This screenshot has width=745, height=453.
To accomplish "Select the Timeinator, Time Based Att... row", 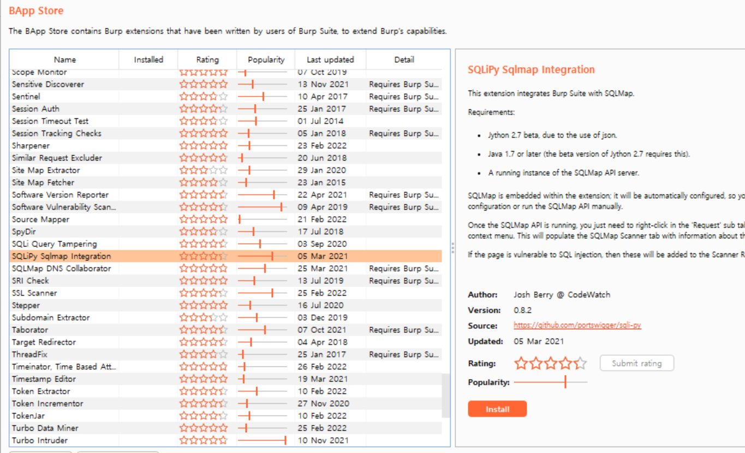I will coord(226,366).
